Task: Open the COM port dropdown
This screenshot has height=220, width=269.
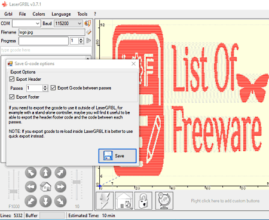Action: (38, 23)
